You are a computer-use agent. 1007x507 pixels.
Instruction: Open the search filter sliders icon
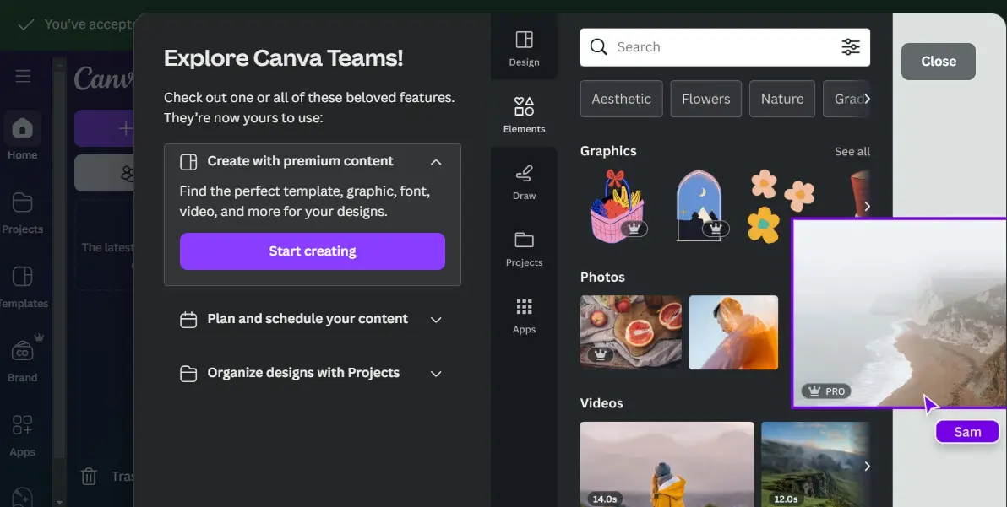pyautogui.click(x=851, y=46)
